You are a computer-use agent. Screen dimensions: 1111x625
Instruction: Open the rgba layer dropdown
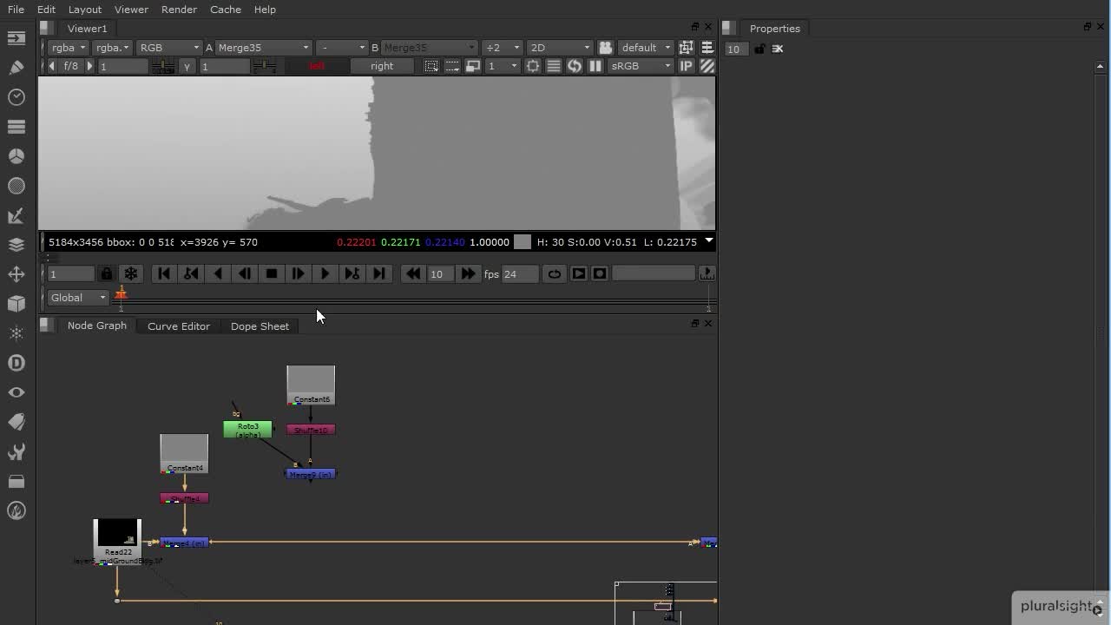[69, 48]
